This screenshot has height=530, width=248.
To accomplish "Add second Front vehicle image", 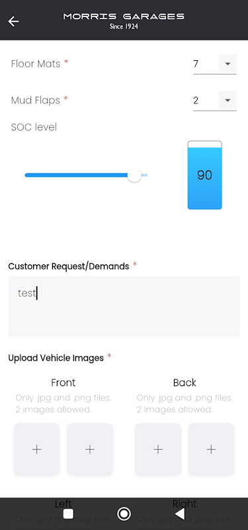I will pos(90,449).
